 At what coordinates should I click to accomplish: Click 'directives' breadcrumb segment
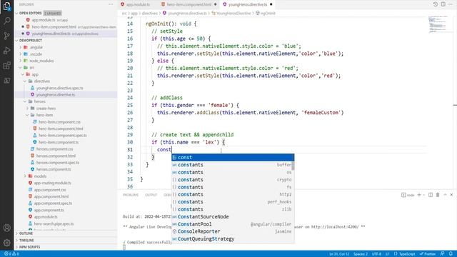(x=150, y=13)
